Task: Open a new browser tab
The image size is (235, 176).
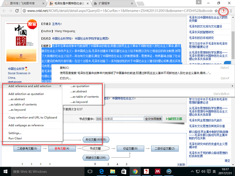Action: point(141,4)
